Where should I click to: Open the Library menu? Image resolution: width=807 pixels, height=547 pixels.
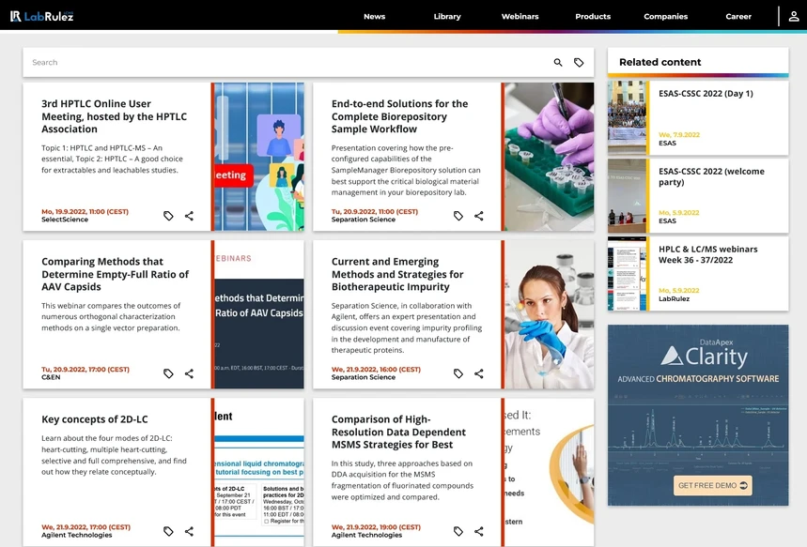[447, 17]
